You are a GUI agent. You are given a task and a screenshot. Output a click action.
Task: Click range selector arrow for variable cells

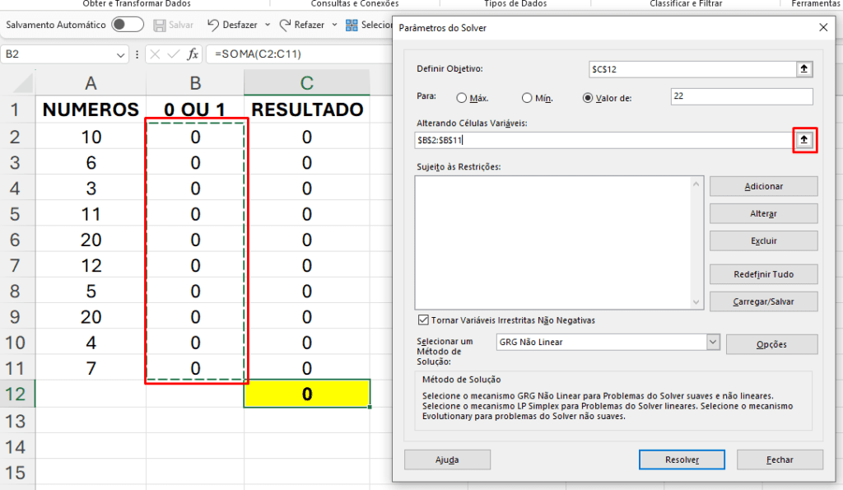coord(804,140)
